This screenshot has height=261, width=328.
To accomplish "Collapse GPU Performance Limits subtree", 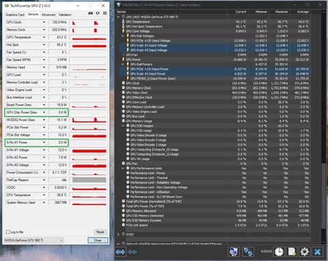I will [x=123, y=168].
